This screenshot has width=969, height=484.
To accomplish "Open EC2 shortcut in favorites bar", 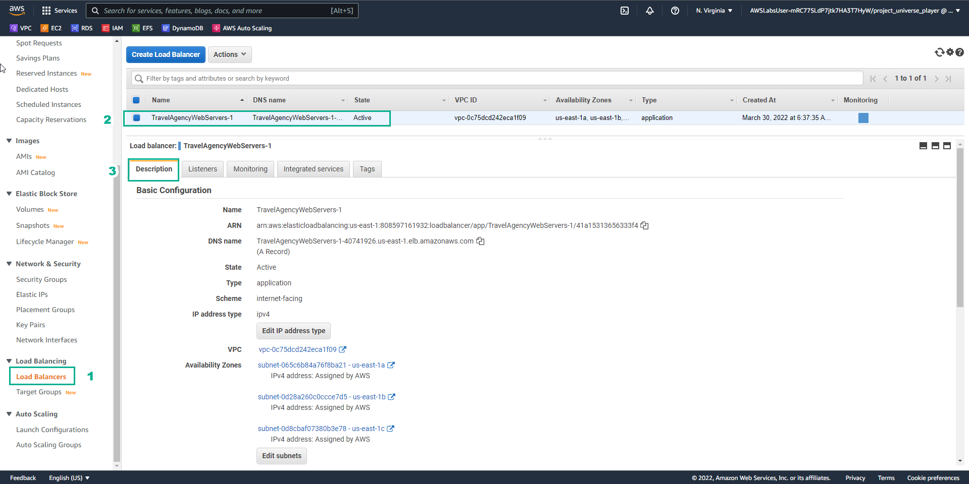I will coord(51,28).
